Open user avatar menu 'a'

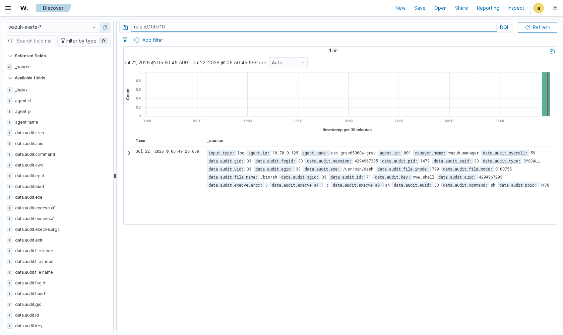point(539,8)
